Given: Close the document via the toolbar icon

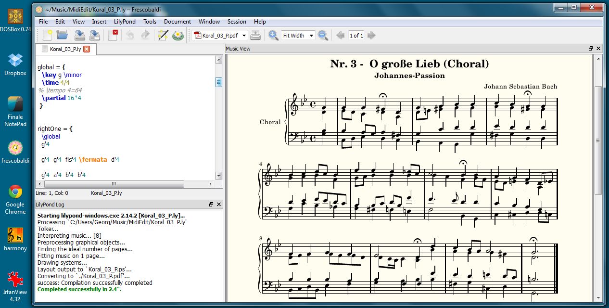Looking at the screenshot, I should (x=113, y=35).
